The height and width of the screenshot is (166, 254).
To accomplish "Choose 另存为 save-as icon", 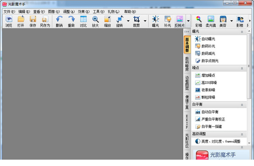I will point(45,21).
